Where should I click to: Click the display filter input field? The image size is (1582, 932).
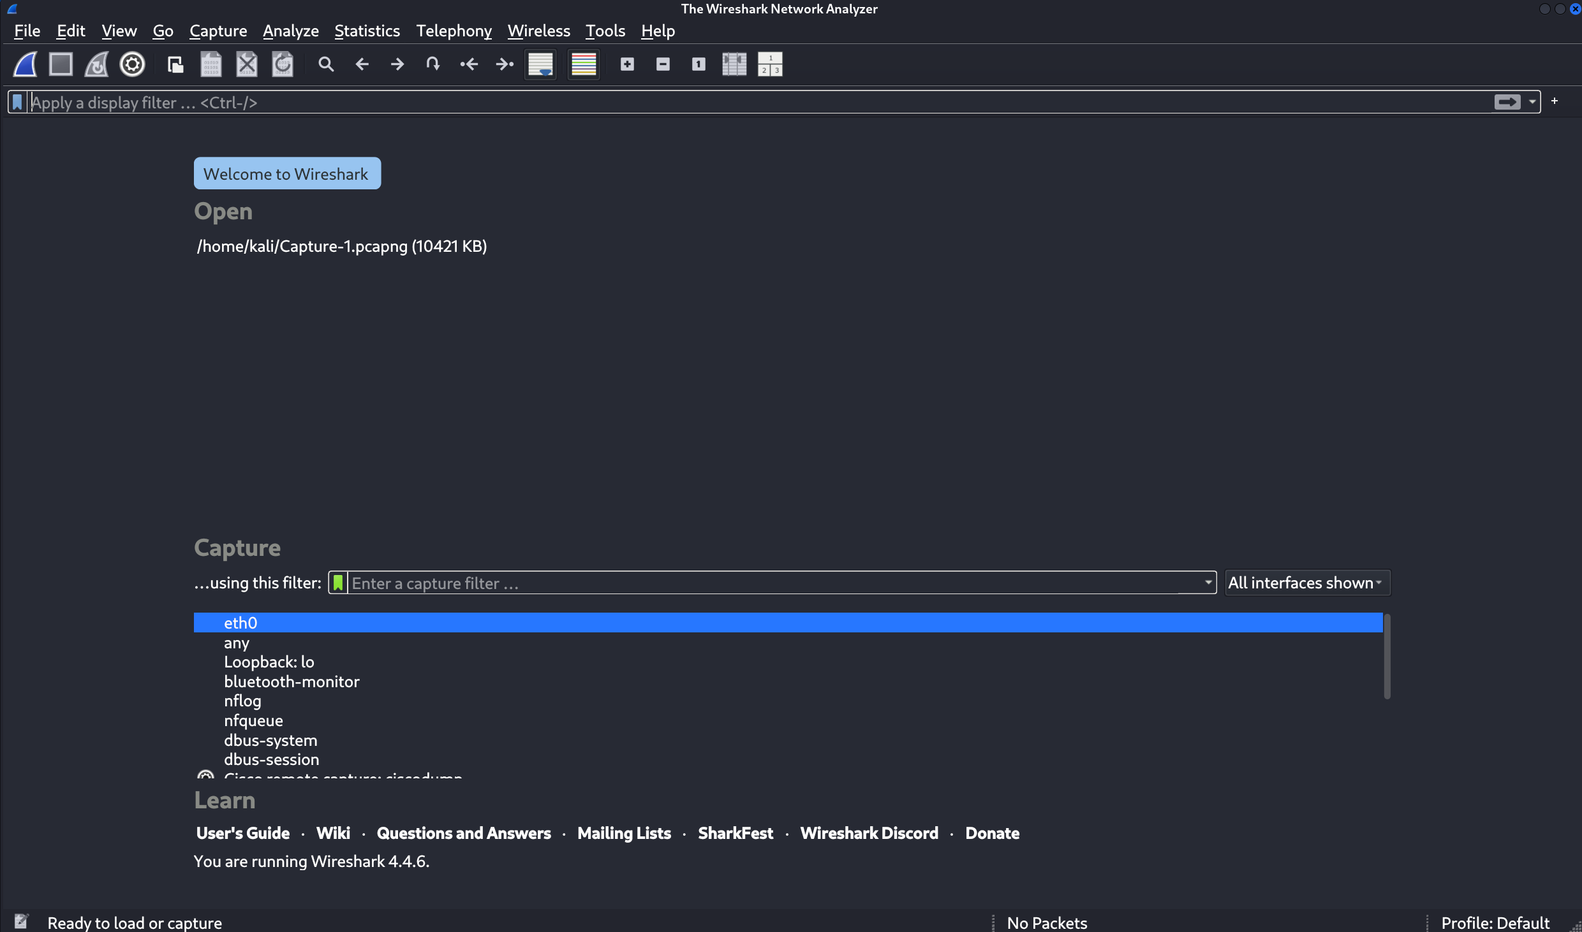[x=759, y=102]
